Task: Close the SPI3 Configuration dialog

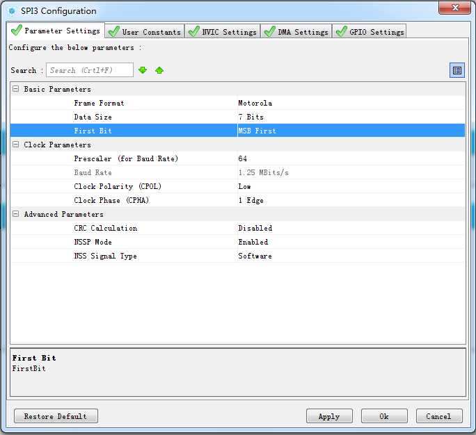Action: click(x=454, y=8)
